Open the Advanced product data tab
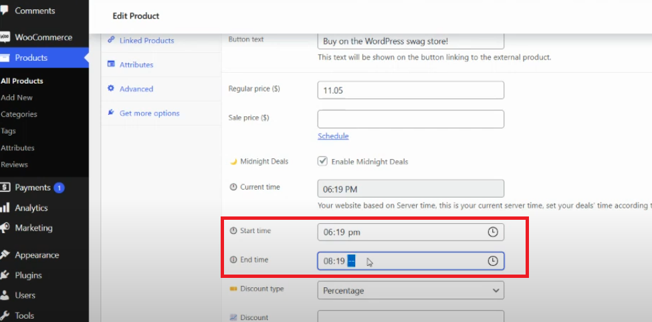 136,89
